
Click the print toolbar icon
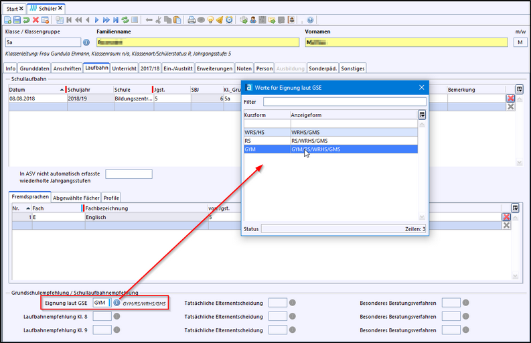[192, 20]
